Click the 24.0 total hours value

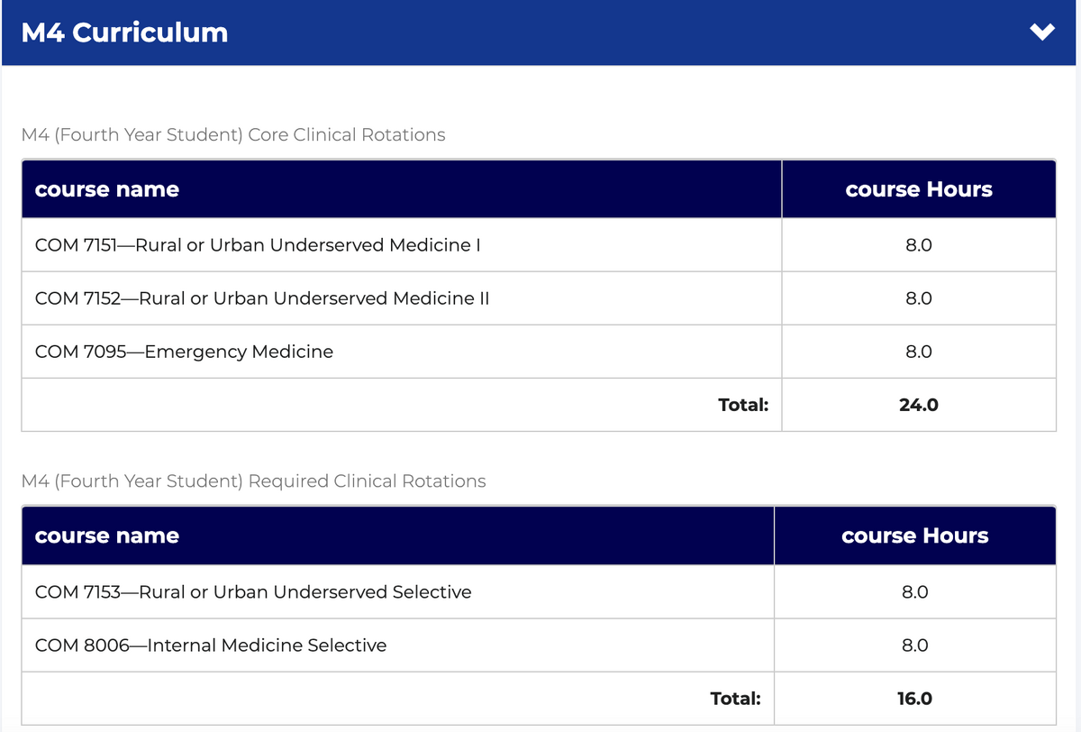pos(919,405)
